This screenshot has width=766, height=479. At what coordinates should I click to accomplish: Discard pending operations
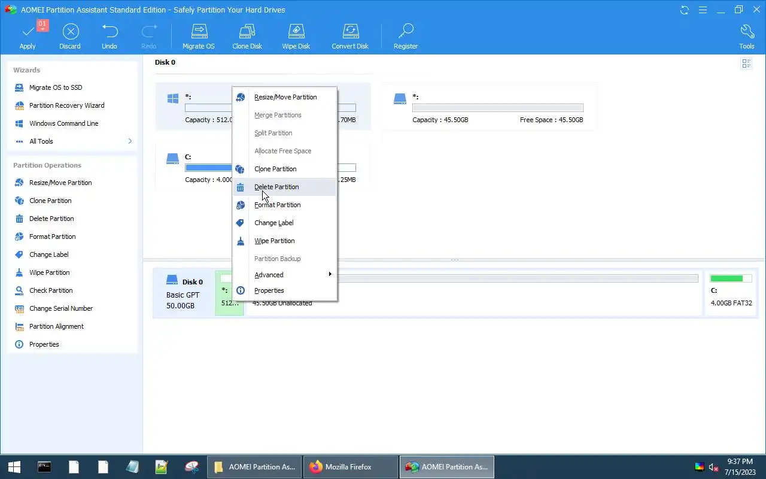coord(70,37)
